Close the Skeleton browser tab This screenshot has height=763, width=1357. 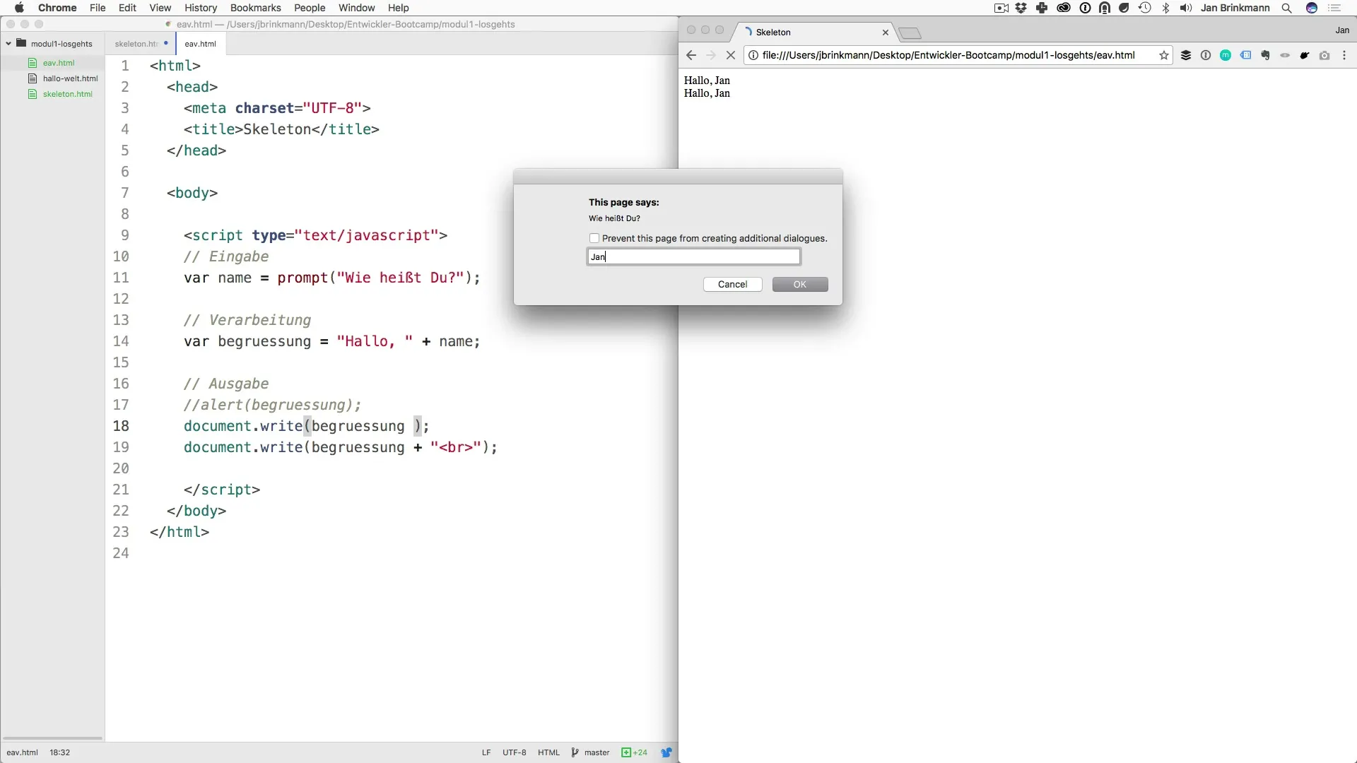885,32
